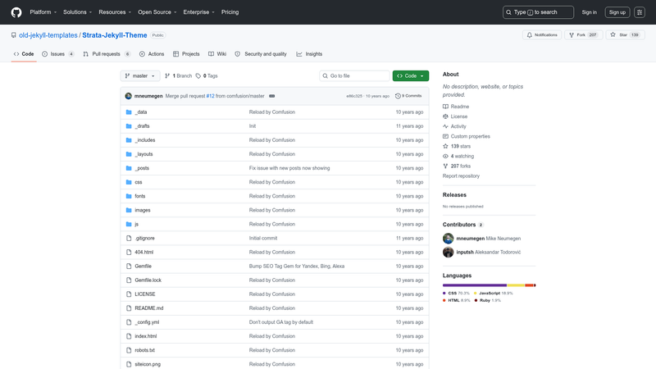The height and width of the screenshot is (369, 656).
Task: View the 9 Commits history
Action: pos(408,96)
